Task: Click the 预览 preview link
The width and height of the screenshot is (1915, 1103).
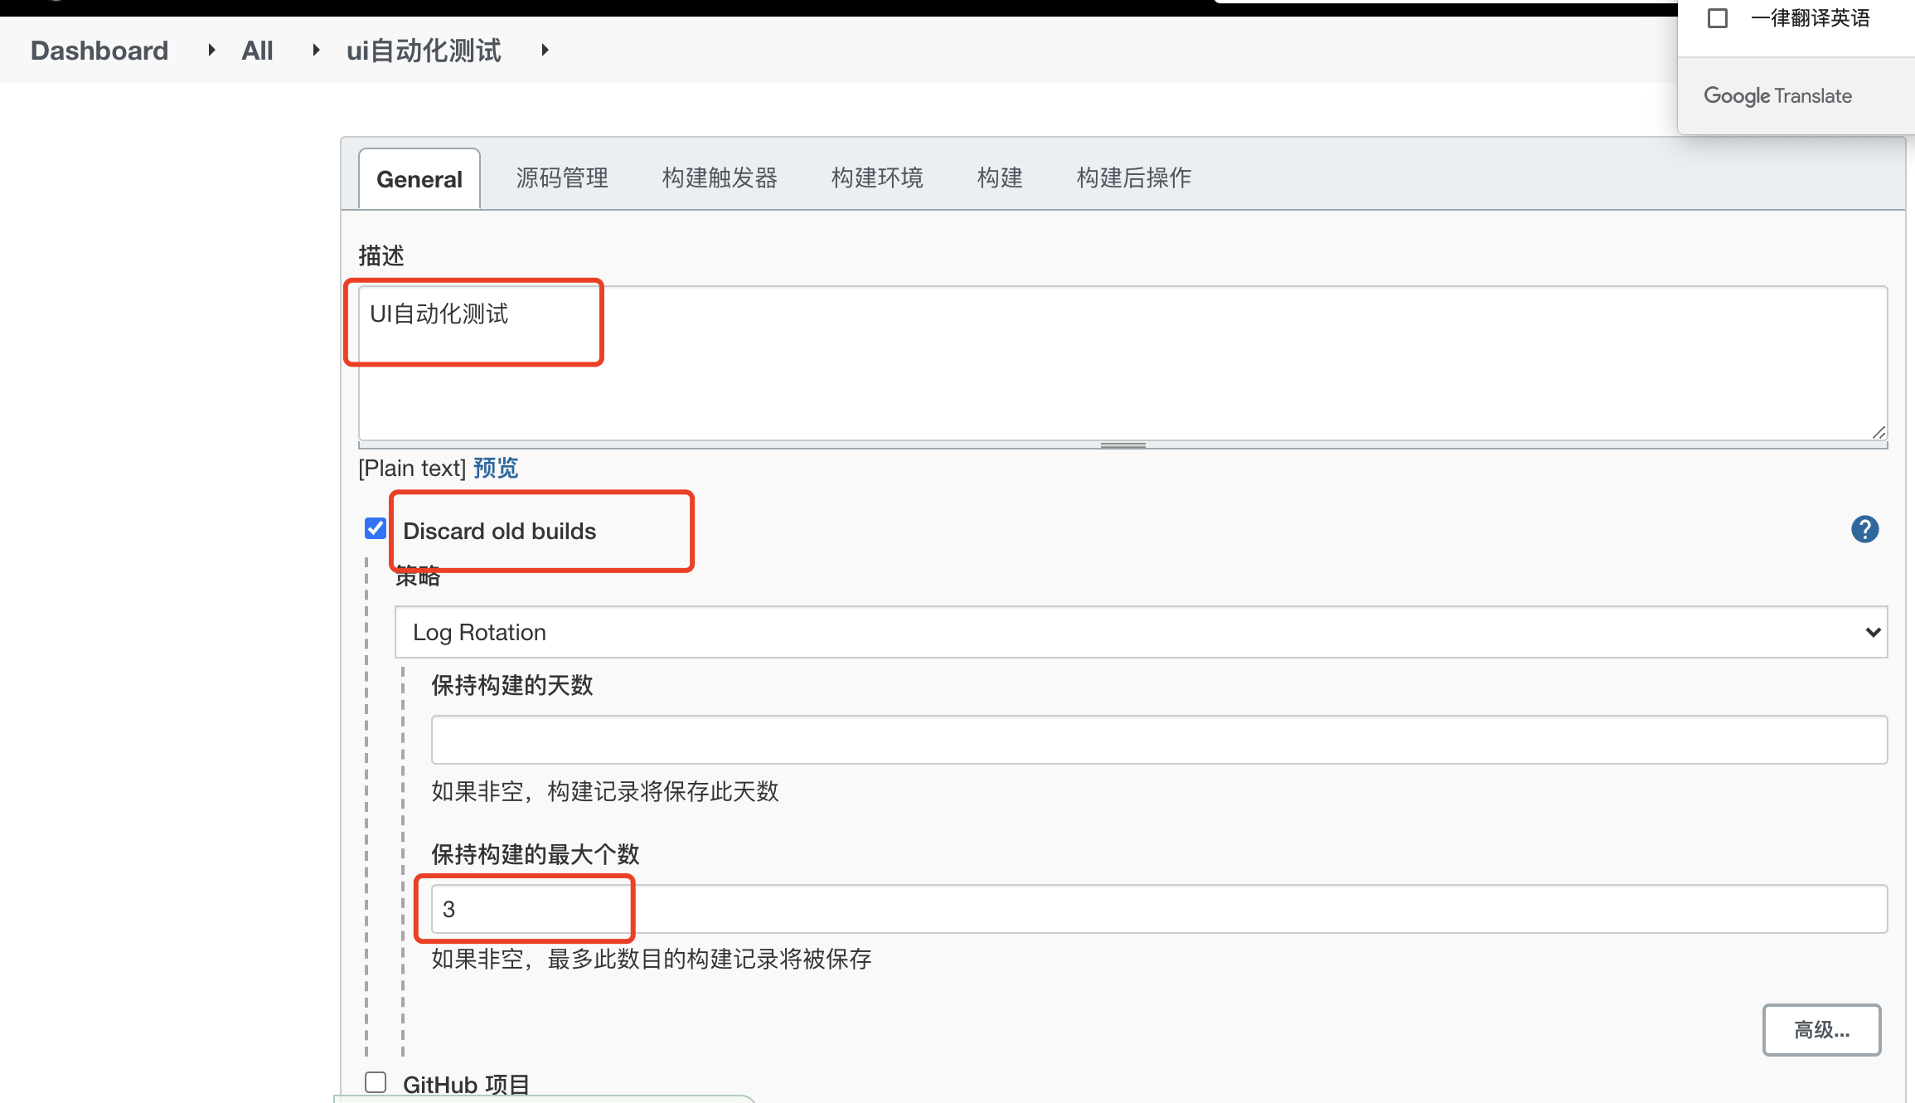Action: pos(496,469)
